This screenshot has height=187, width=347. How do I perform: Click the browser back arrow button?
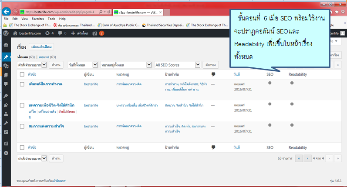[x=6, y=11]
